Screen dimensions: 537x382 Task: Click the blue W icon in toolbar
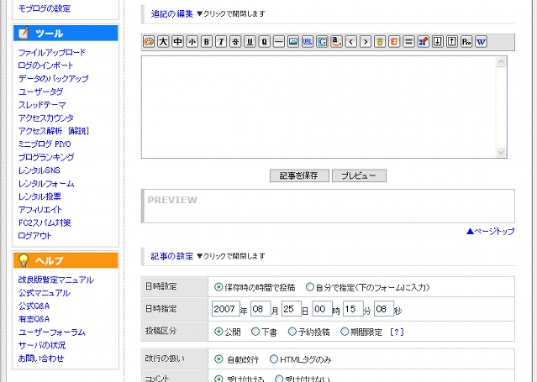pos(481,42)
